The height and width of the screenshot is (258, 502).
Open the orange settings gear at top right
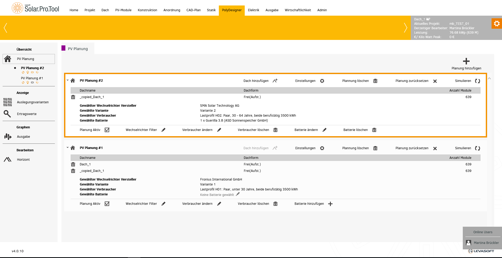(497, 24)
